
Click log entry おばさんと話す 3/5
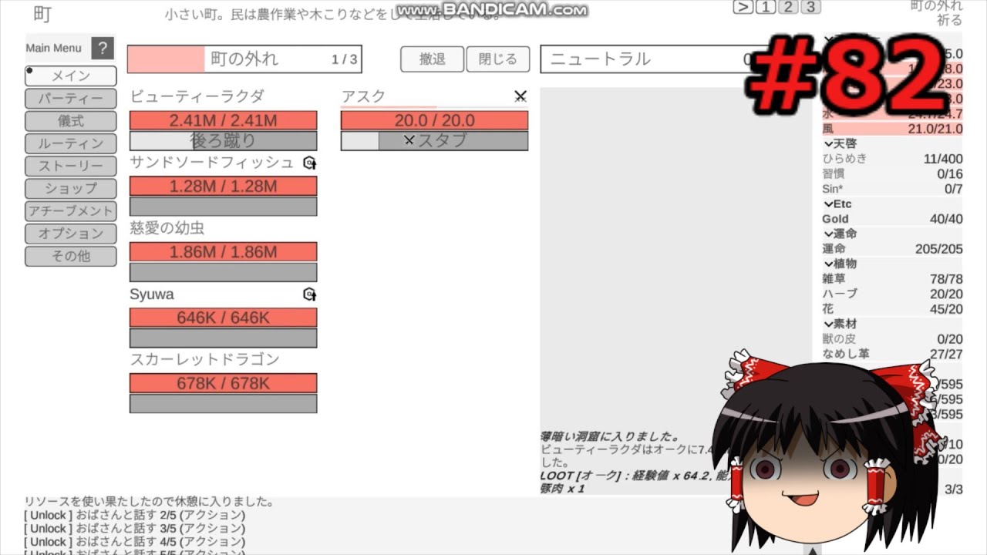pos(135,529)
